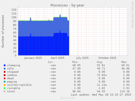Click the y-axis value 0
This screenshot has width=135, height=101.
(15, 56)
